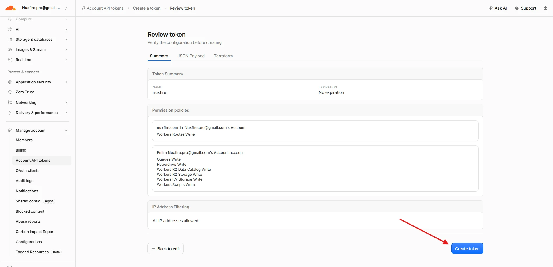Expand the Application security chevron
Viewport: 553px width, 267px height.
tap(66, 82)
